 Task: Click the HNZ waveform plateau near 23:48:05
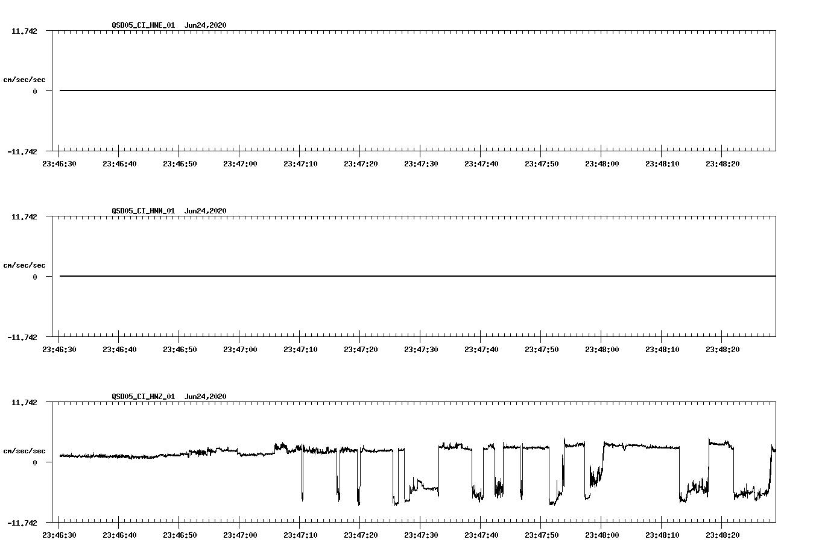(642, 446)
